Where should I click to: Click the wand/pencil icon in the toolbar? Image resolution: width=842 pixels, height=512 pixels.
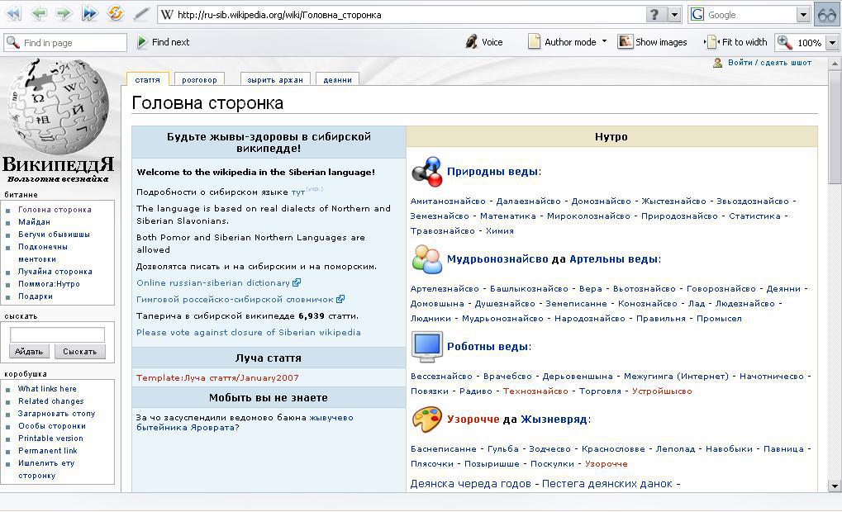pyautogui.click(x=141, y=13)
